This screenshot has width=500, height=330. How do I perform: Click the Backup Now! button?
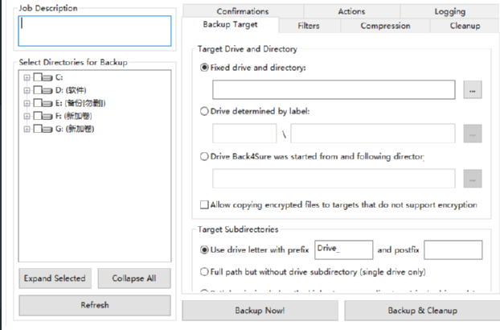coord(259,310)
